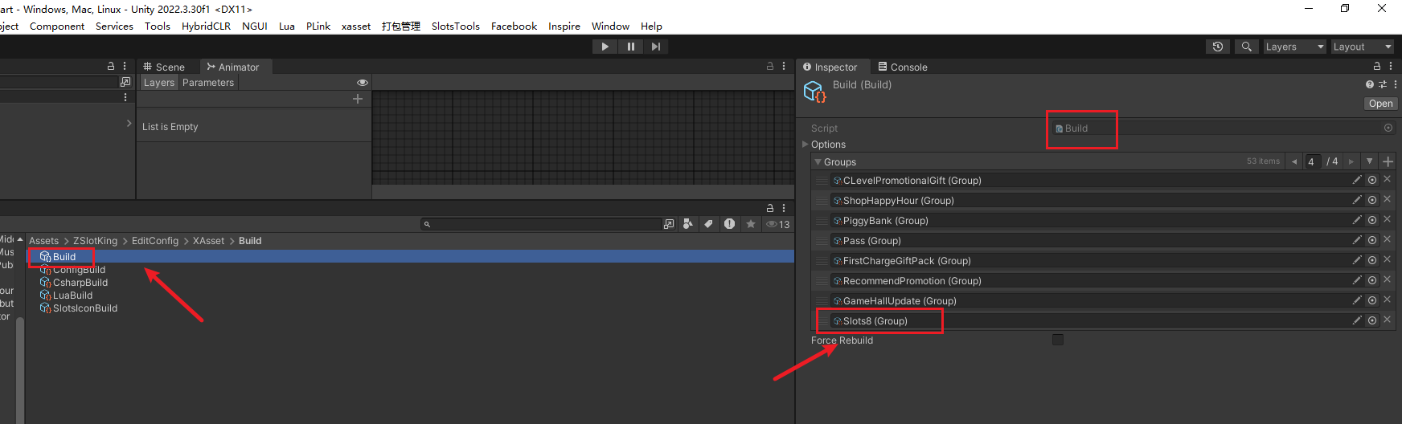Click the search by type icon
This screenshot has height=424, width=1402.
tap(688, 224)
